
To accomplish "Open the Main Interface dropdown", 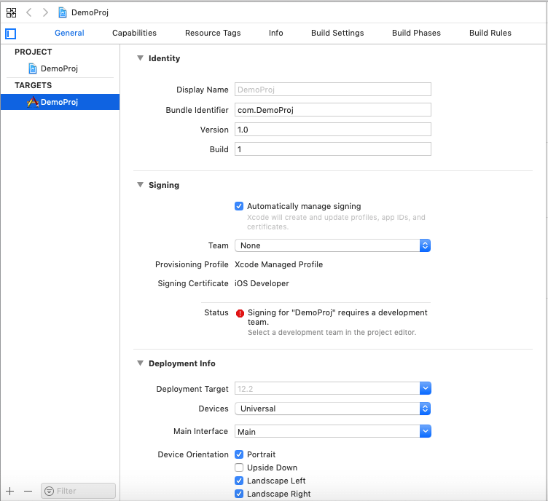I will pos(426,431).
